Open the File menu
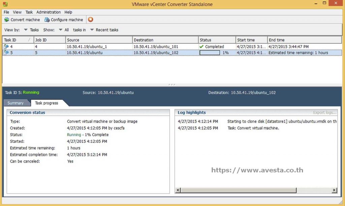345x206 pixels. point(6,12)
